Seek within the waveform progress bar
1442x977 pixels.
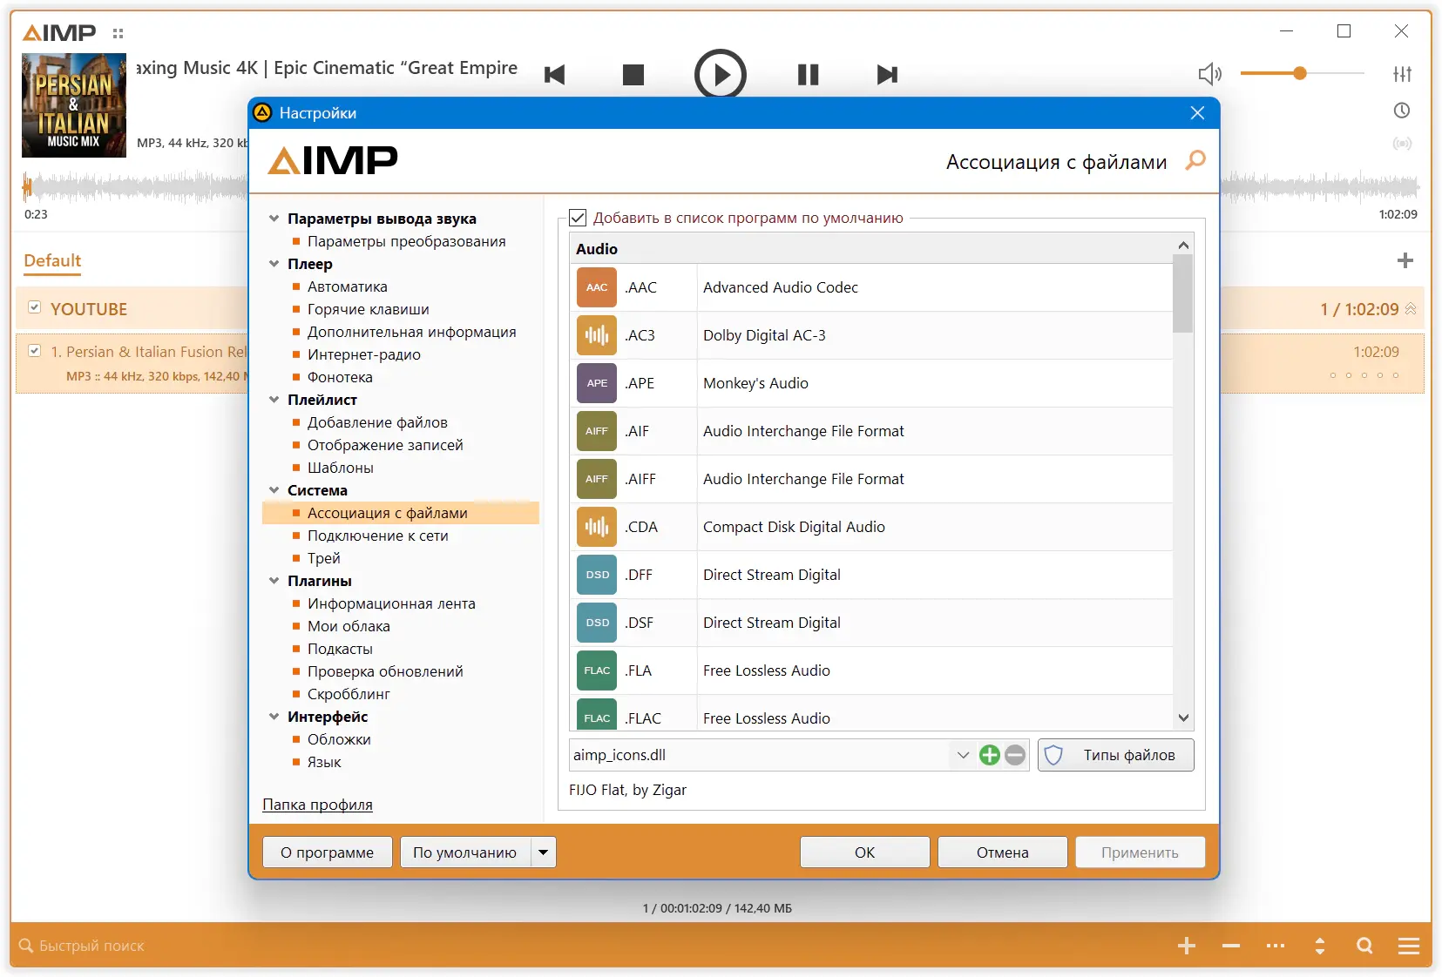tap(721, 186)
